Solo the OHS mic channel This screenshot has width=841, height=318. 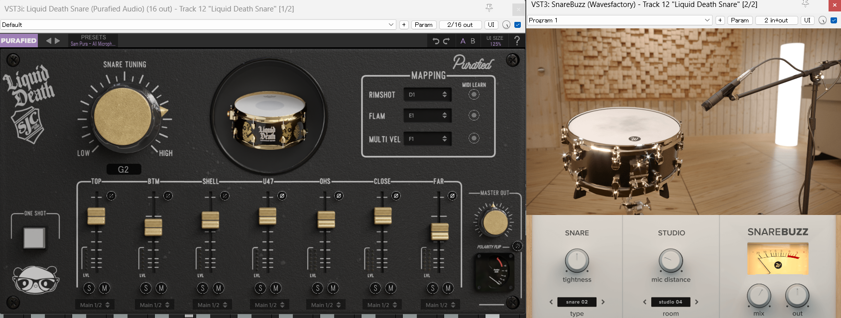coord(318,288)
